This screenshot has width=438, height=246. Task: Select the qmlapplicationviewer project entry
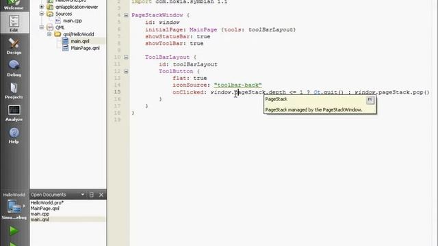pyautogui.click(x=77, y=7)
